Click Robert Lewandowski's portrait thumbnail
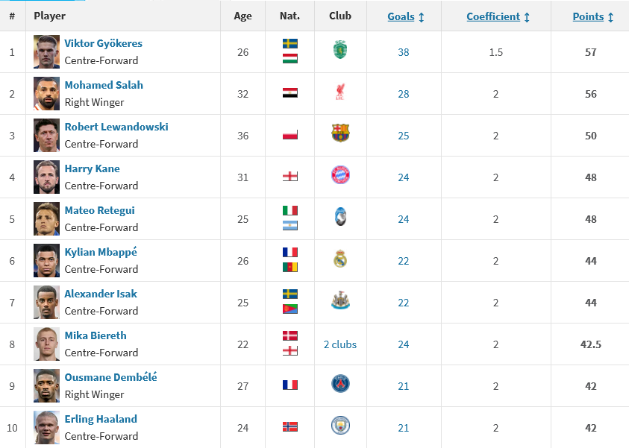 [x=46, y=135]
